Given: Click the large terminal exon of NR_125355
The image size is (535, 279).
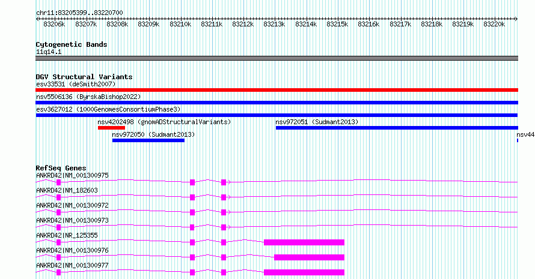Looking at the screenshot, I should [x=304, y=242].
